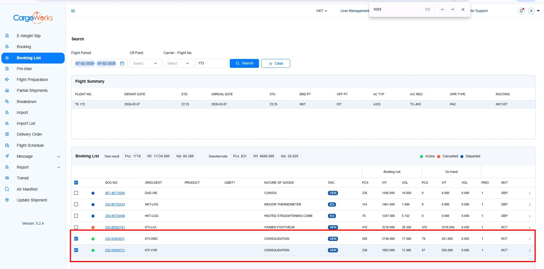Tick the checkbox for booking 235-95725324
544x269 pixels.
(76, 204)
